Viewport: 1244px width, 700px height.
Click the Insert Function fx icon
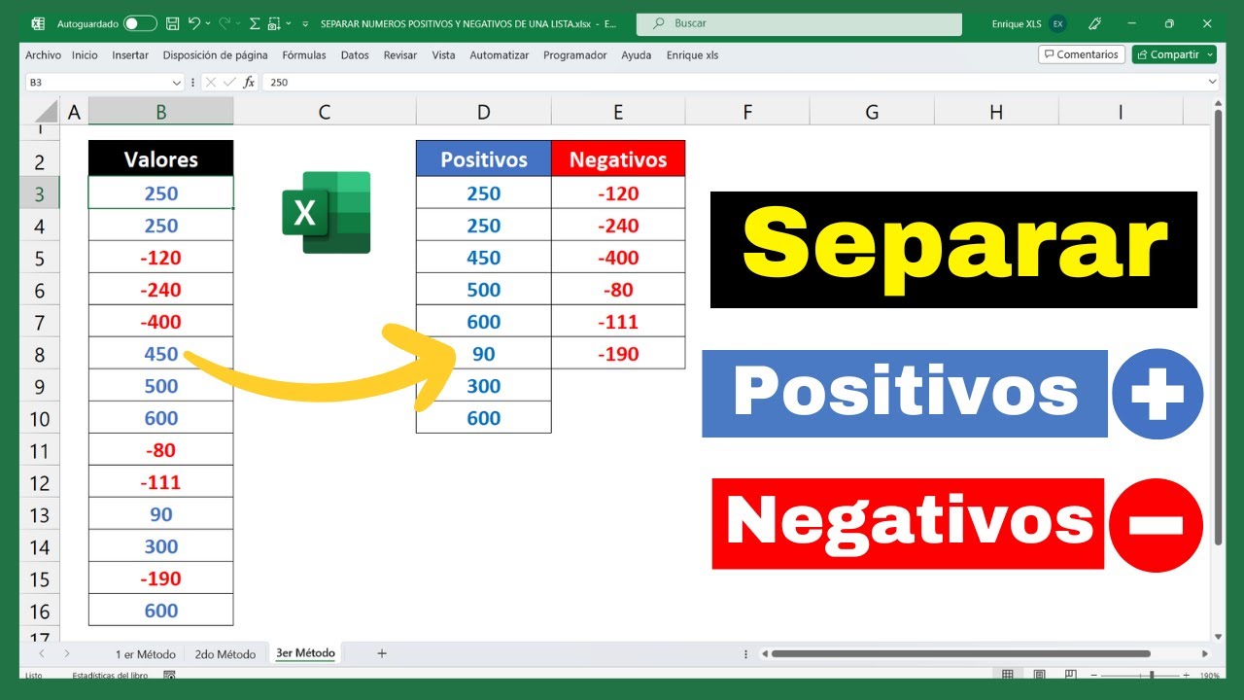click(x=249, y=83)
